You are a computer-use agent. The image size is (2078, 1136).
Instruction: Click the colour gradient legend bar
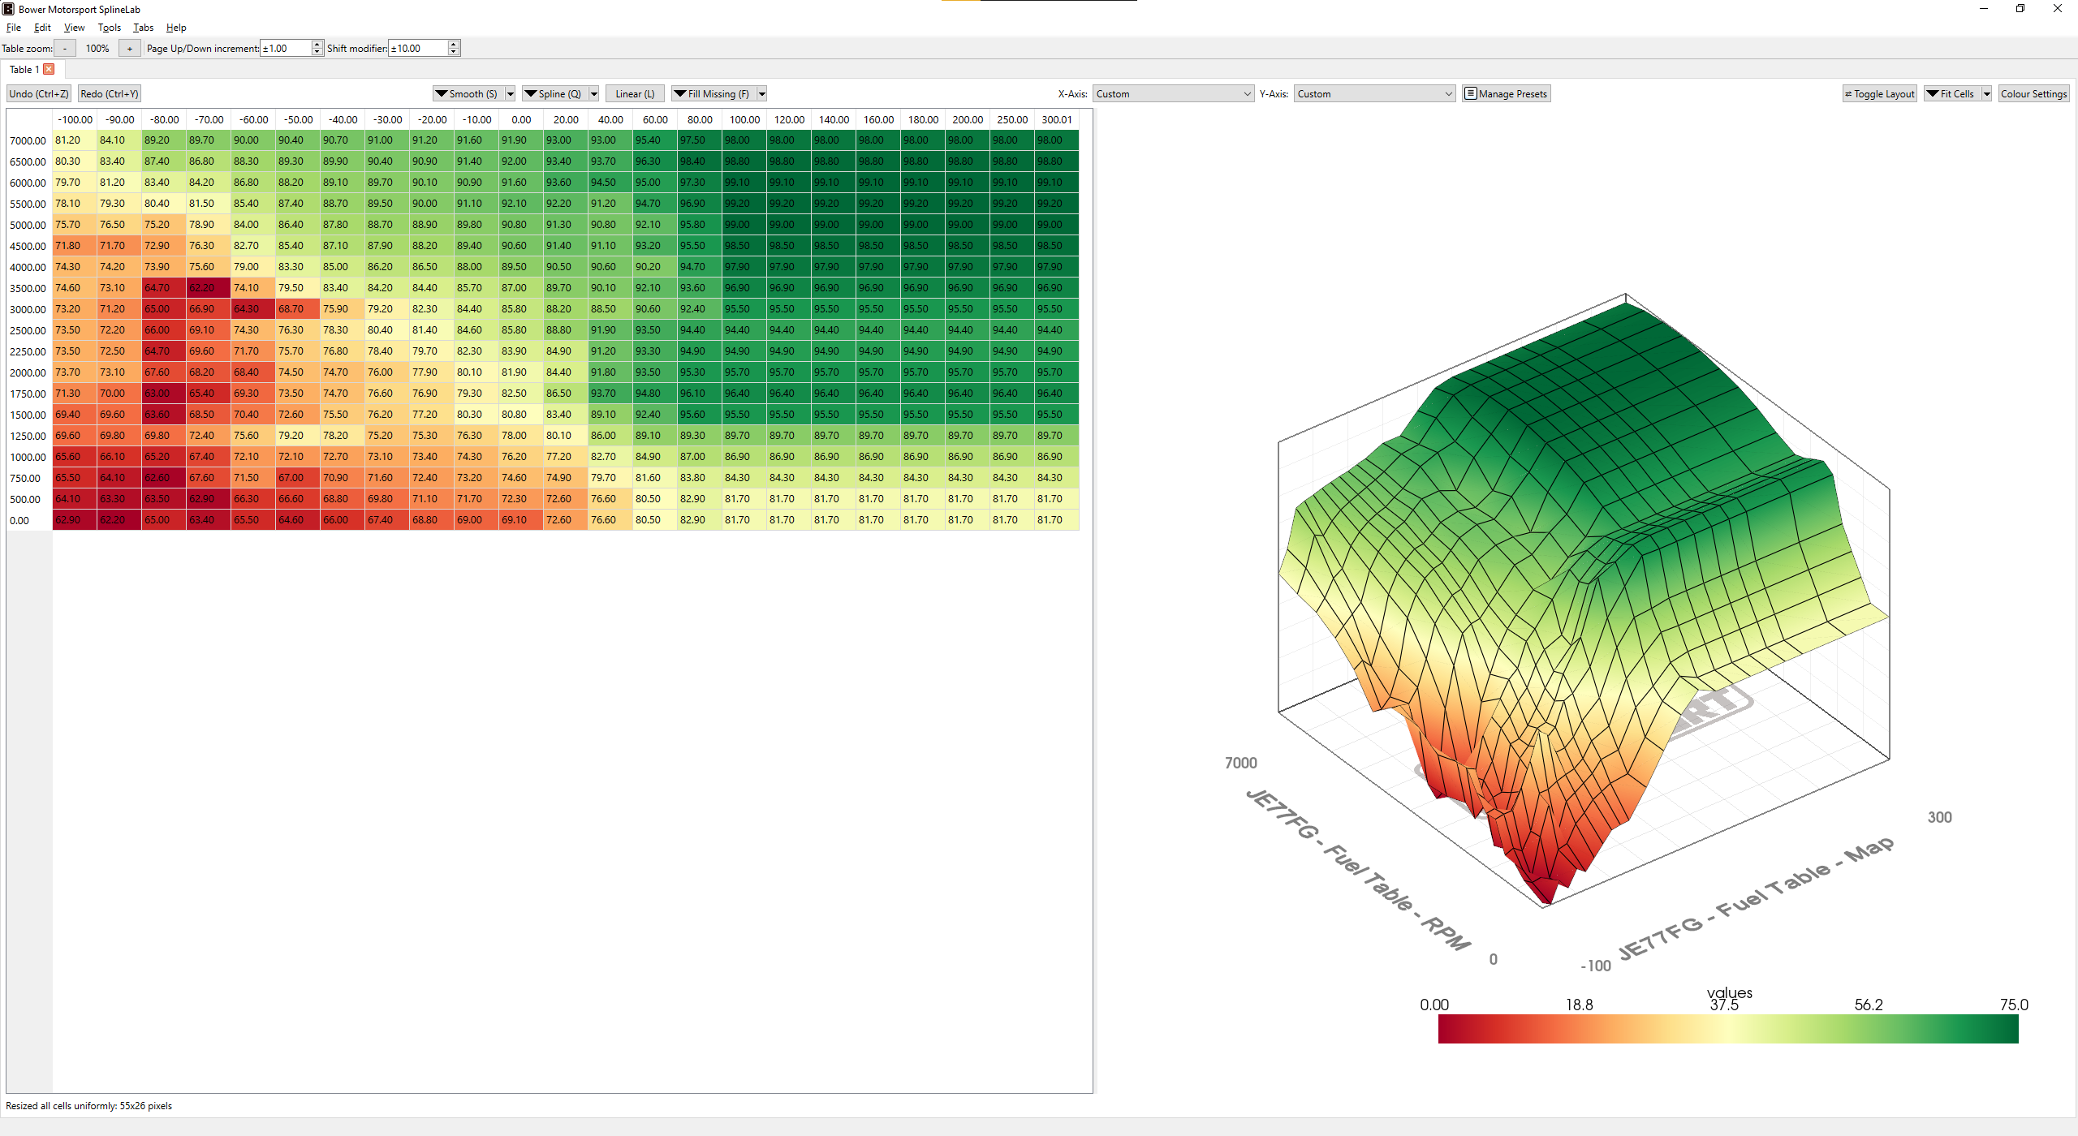pos(1727,1029)
